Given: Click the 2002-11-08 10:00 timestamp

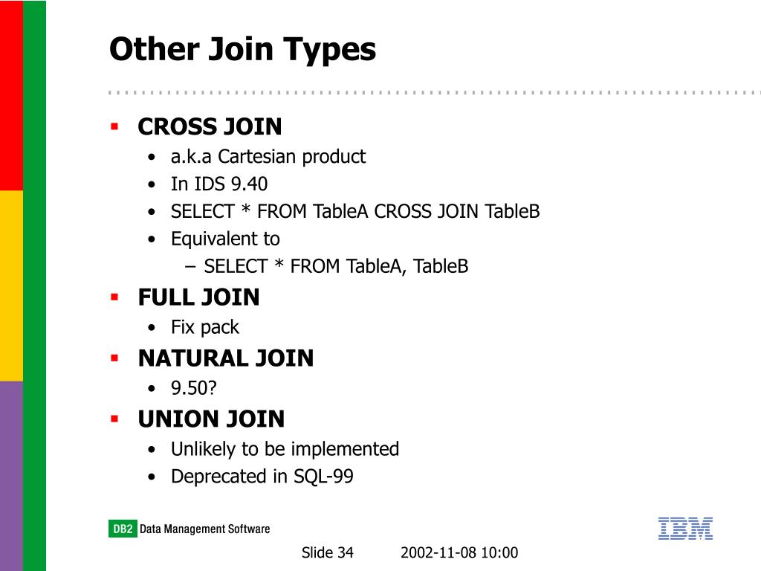Looking at the screenshot, I should [x=459, y=552].
